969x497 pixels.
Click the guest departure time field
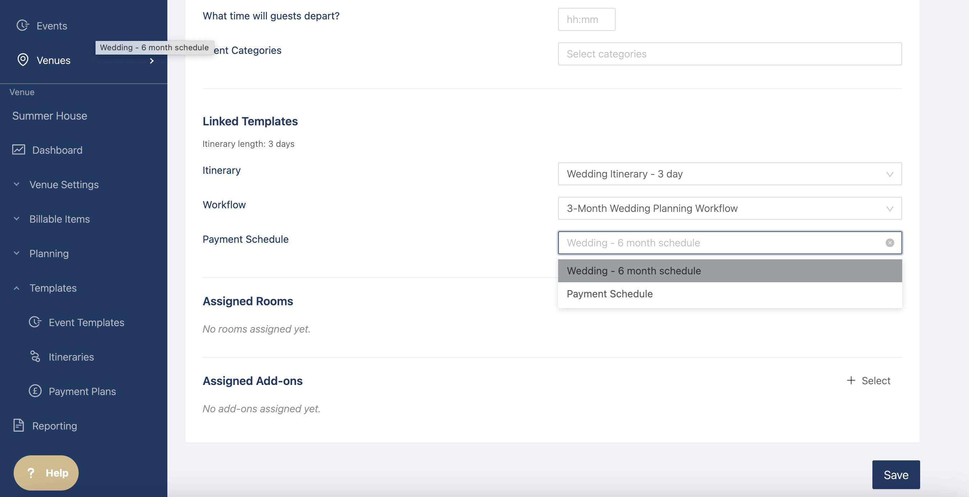pyautogui.click(x=586, y=19)
